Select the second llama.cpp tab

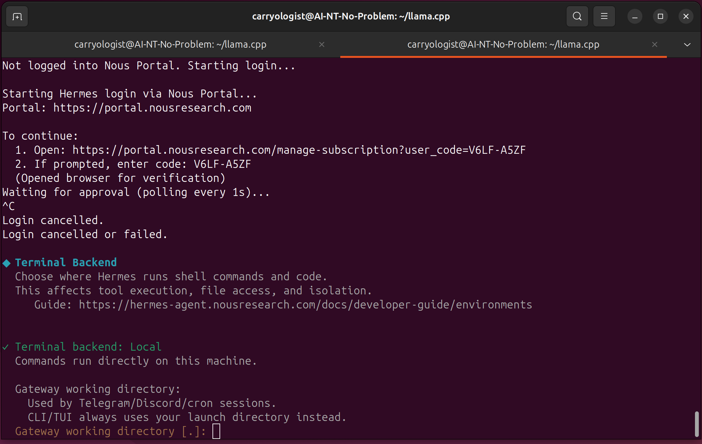click(503, 44)
